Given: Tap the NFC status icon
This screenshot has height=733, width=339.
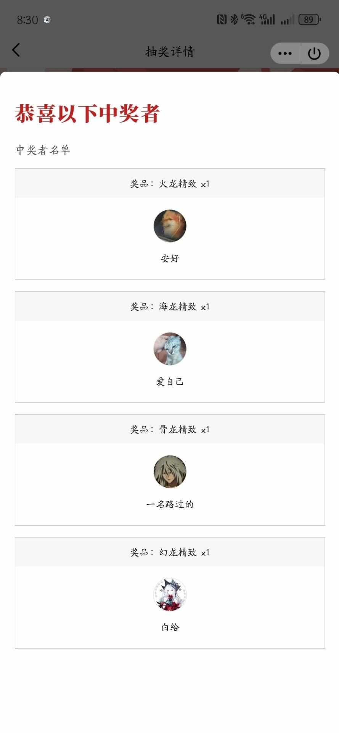Looking at the screenshot, I should point(222,19).
